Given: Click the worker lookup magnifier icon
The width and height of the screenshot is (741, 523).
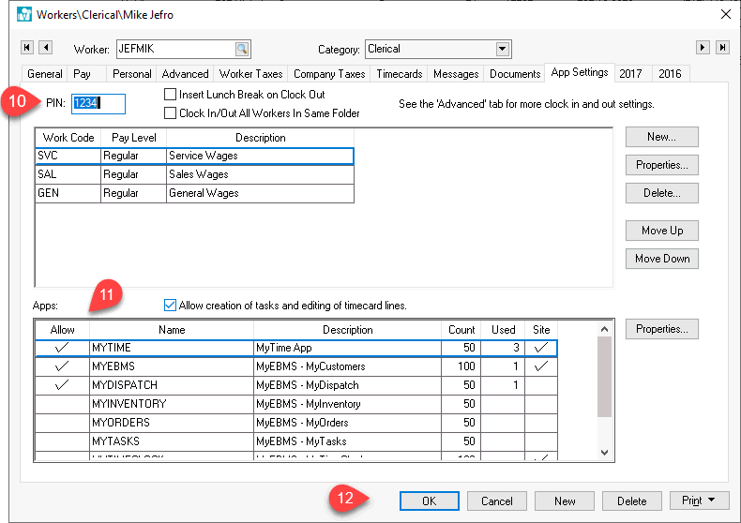Looking at the screenshot, I should click(x=242, y=49).
